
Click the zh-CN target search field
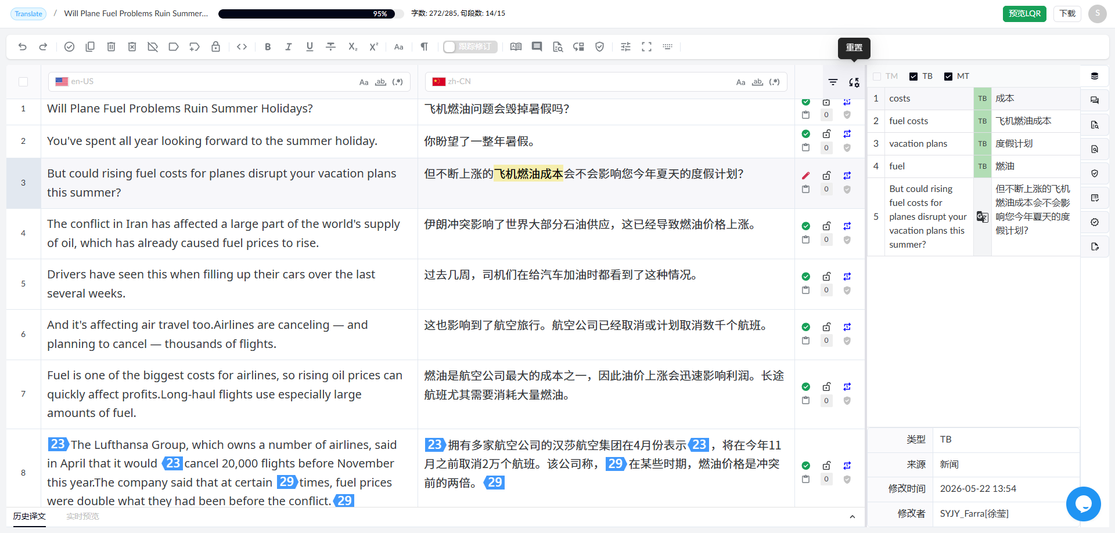coord(606,82)
